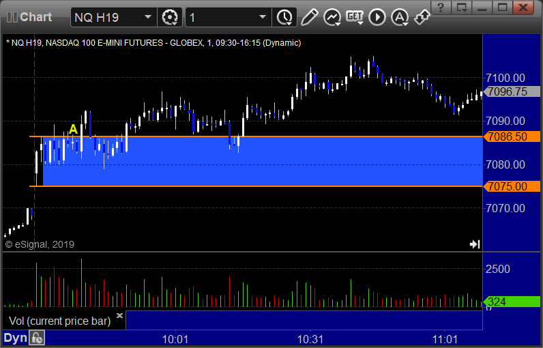The image size is (543, 348).
Task: Click the Dyn label at bottom left
Action: click(15, 338)
